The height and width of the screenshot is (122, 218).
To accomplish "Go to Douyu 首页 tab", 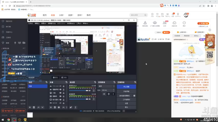I will coord(45,15).
